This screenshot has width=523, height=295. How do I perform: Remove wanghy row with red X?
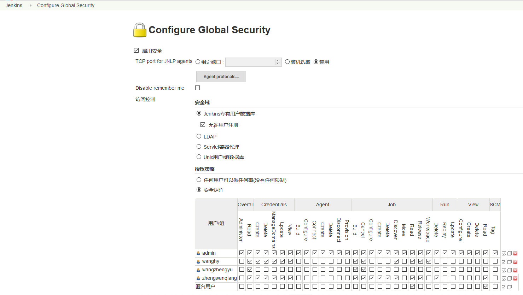point(515,262)
